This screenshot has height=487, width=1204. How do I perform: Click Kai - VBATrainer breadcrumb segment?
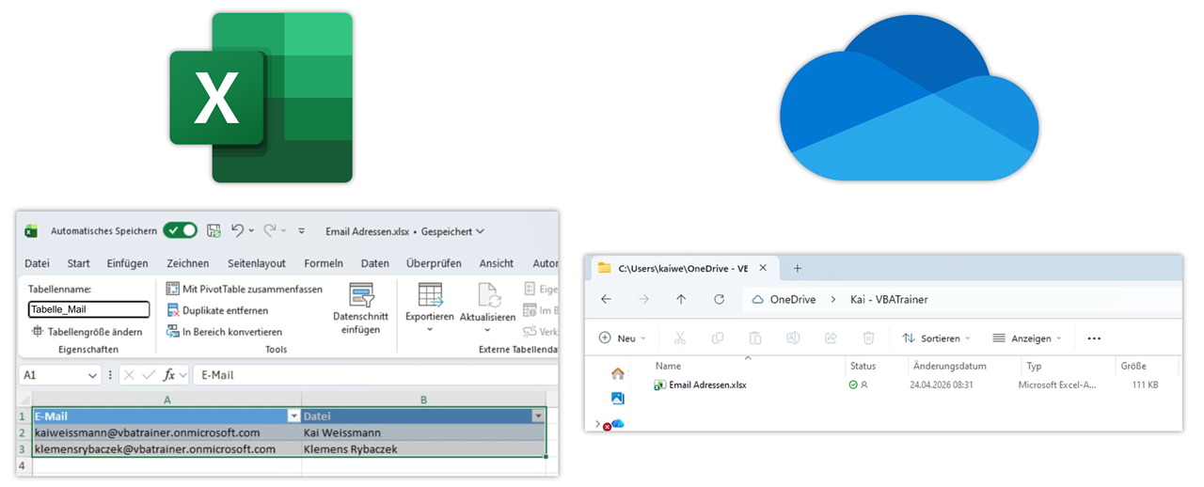(x=888, y=299)
